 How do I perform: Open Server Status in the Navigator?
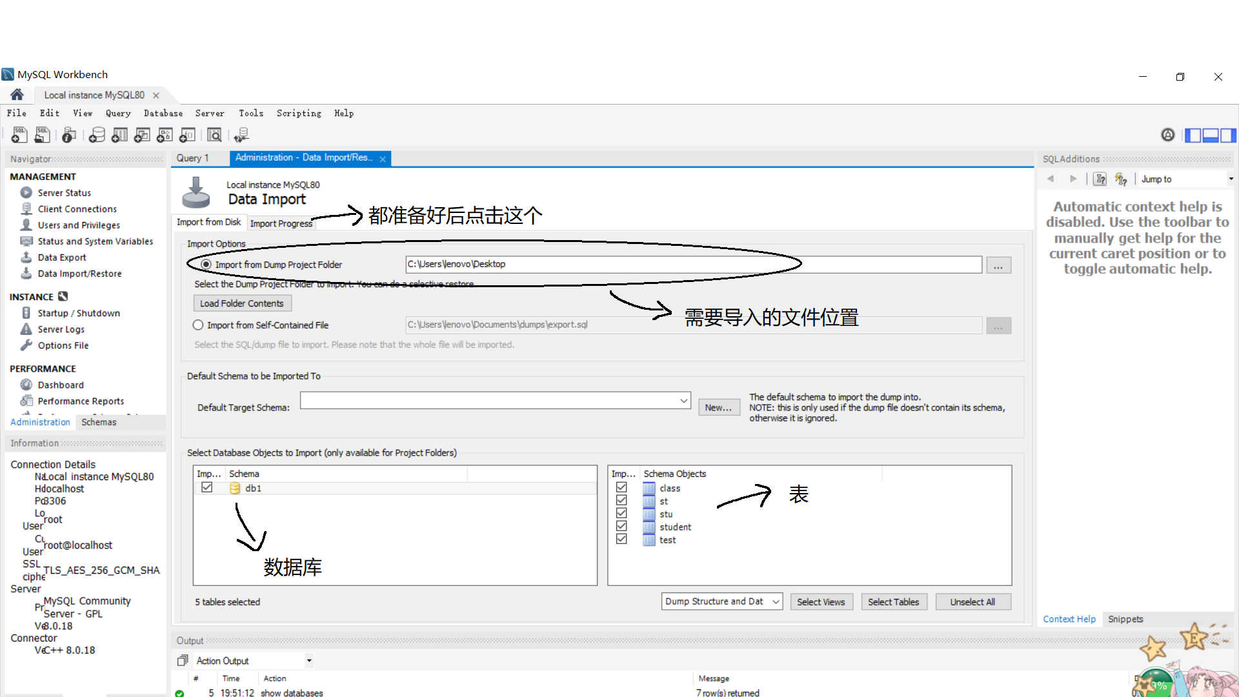63,192
